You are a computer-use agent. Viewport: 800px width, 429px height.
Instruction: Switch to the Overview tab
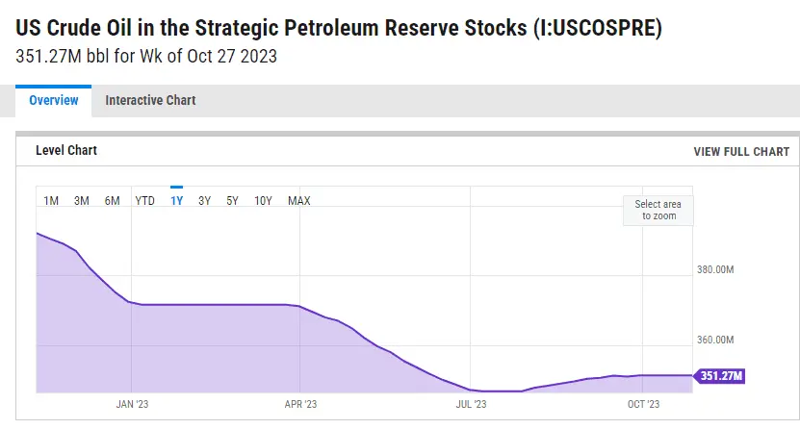coord(53,100)
